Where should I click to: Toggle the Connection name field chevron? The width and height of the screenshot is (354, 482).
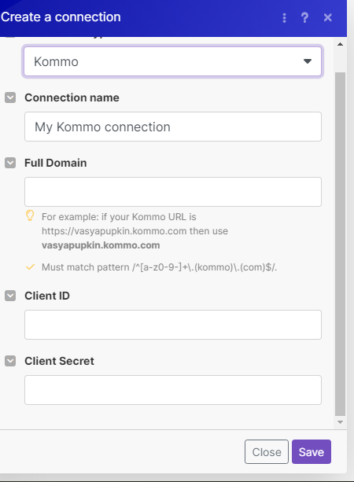tap(10, 98)
